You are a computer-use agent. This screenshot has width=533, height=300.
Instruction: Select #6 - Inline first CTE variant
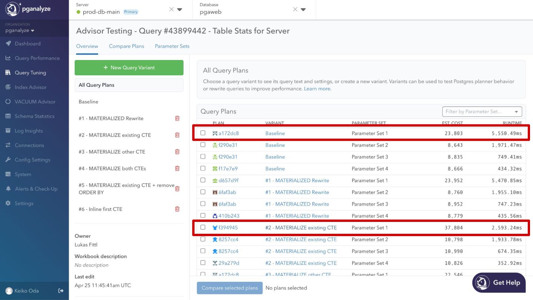coord(100,209)
